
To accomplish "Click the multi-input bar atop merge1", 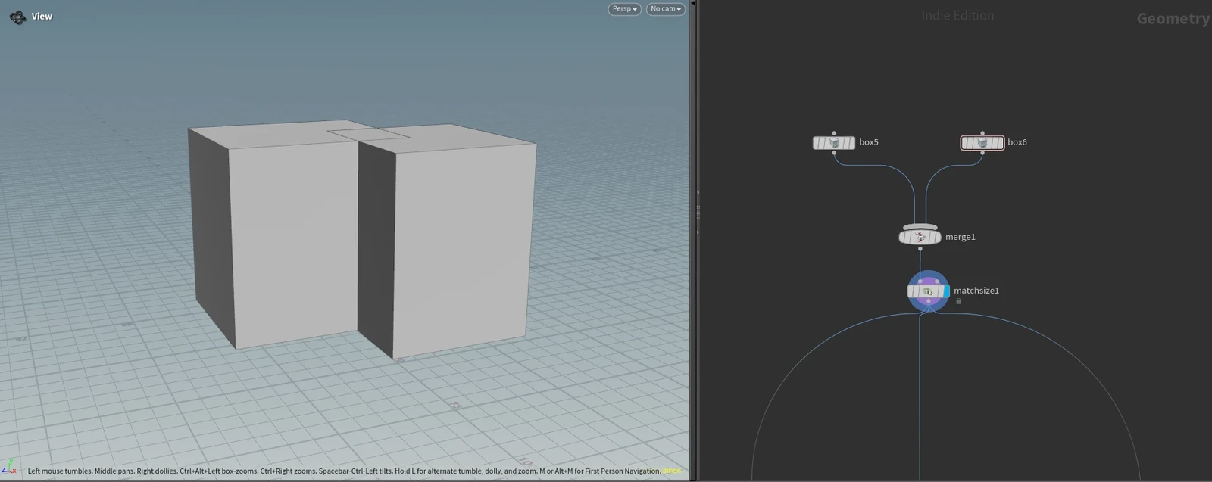I will [920, 226].
